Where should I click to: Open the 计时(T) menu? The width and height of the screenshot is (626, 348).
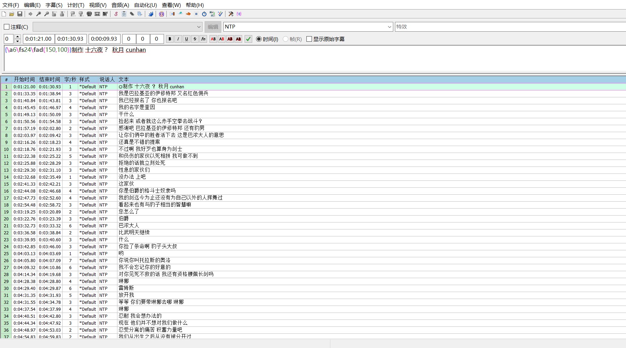tap(76, 5)
